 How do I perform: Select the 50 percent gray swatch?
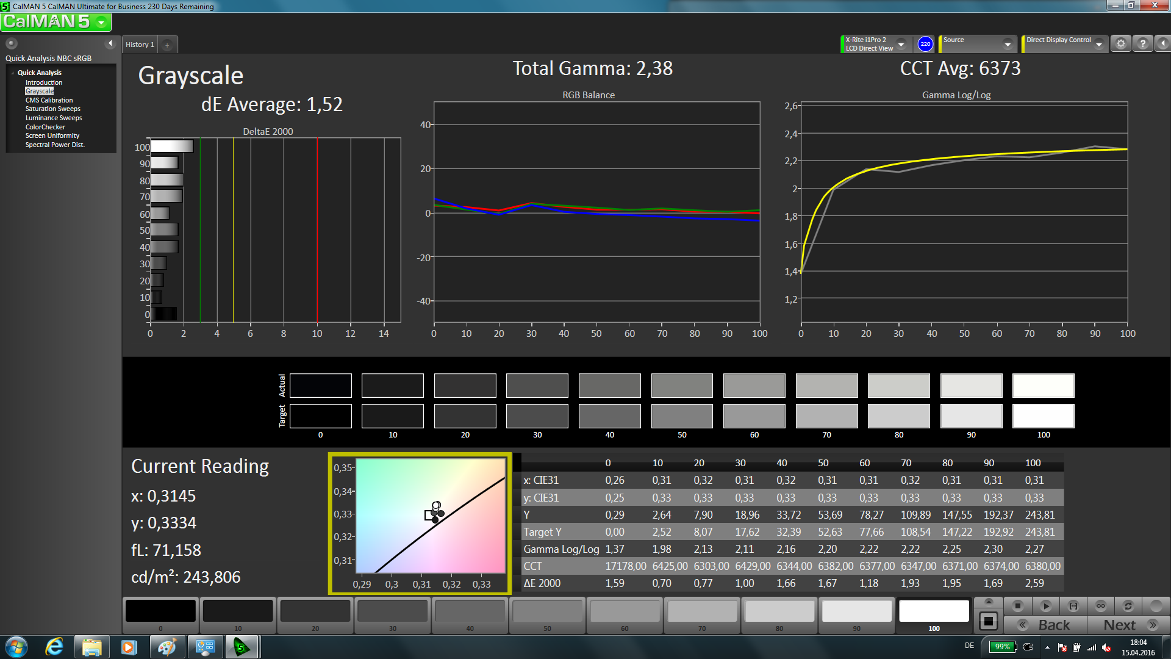547,611
